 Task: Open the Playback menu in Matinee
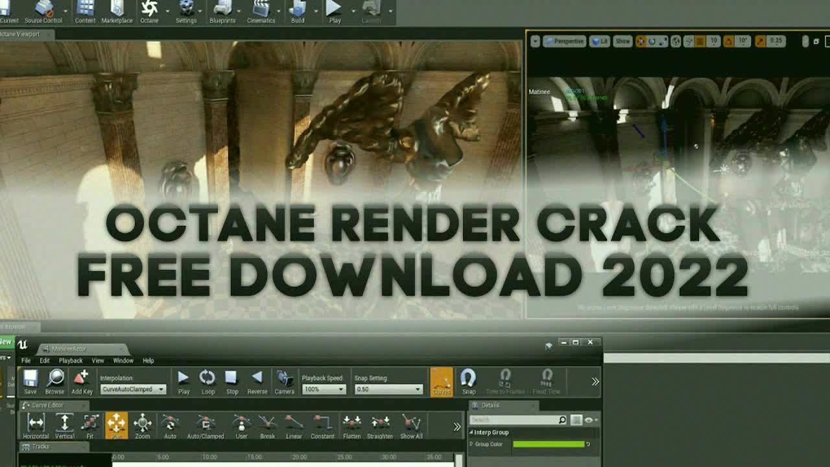click(x=71, y=361)
